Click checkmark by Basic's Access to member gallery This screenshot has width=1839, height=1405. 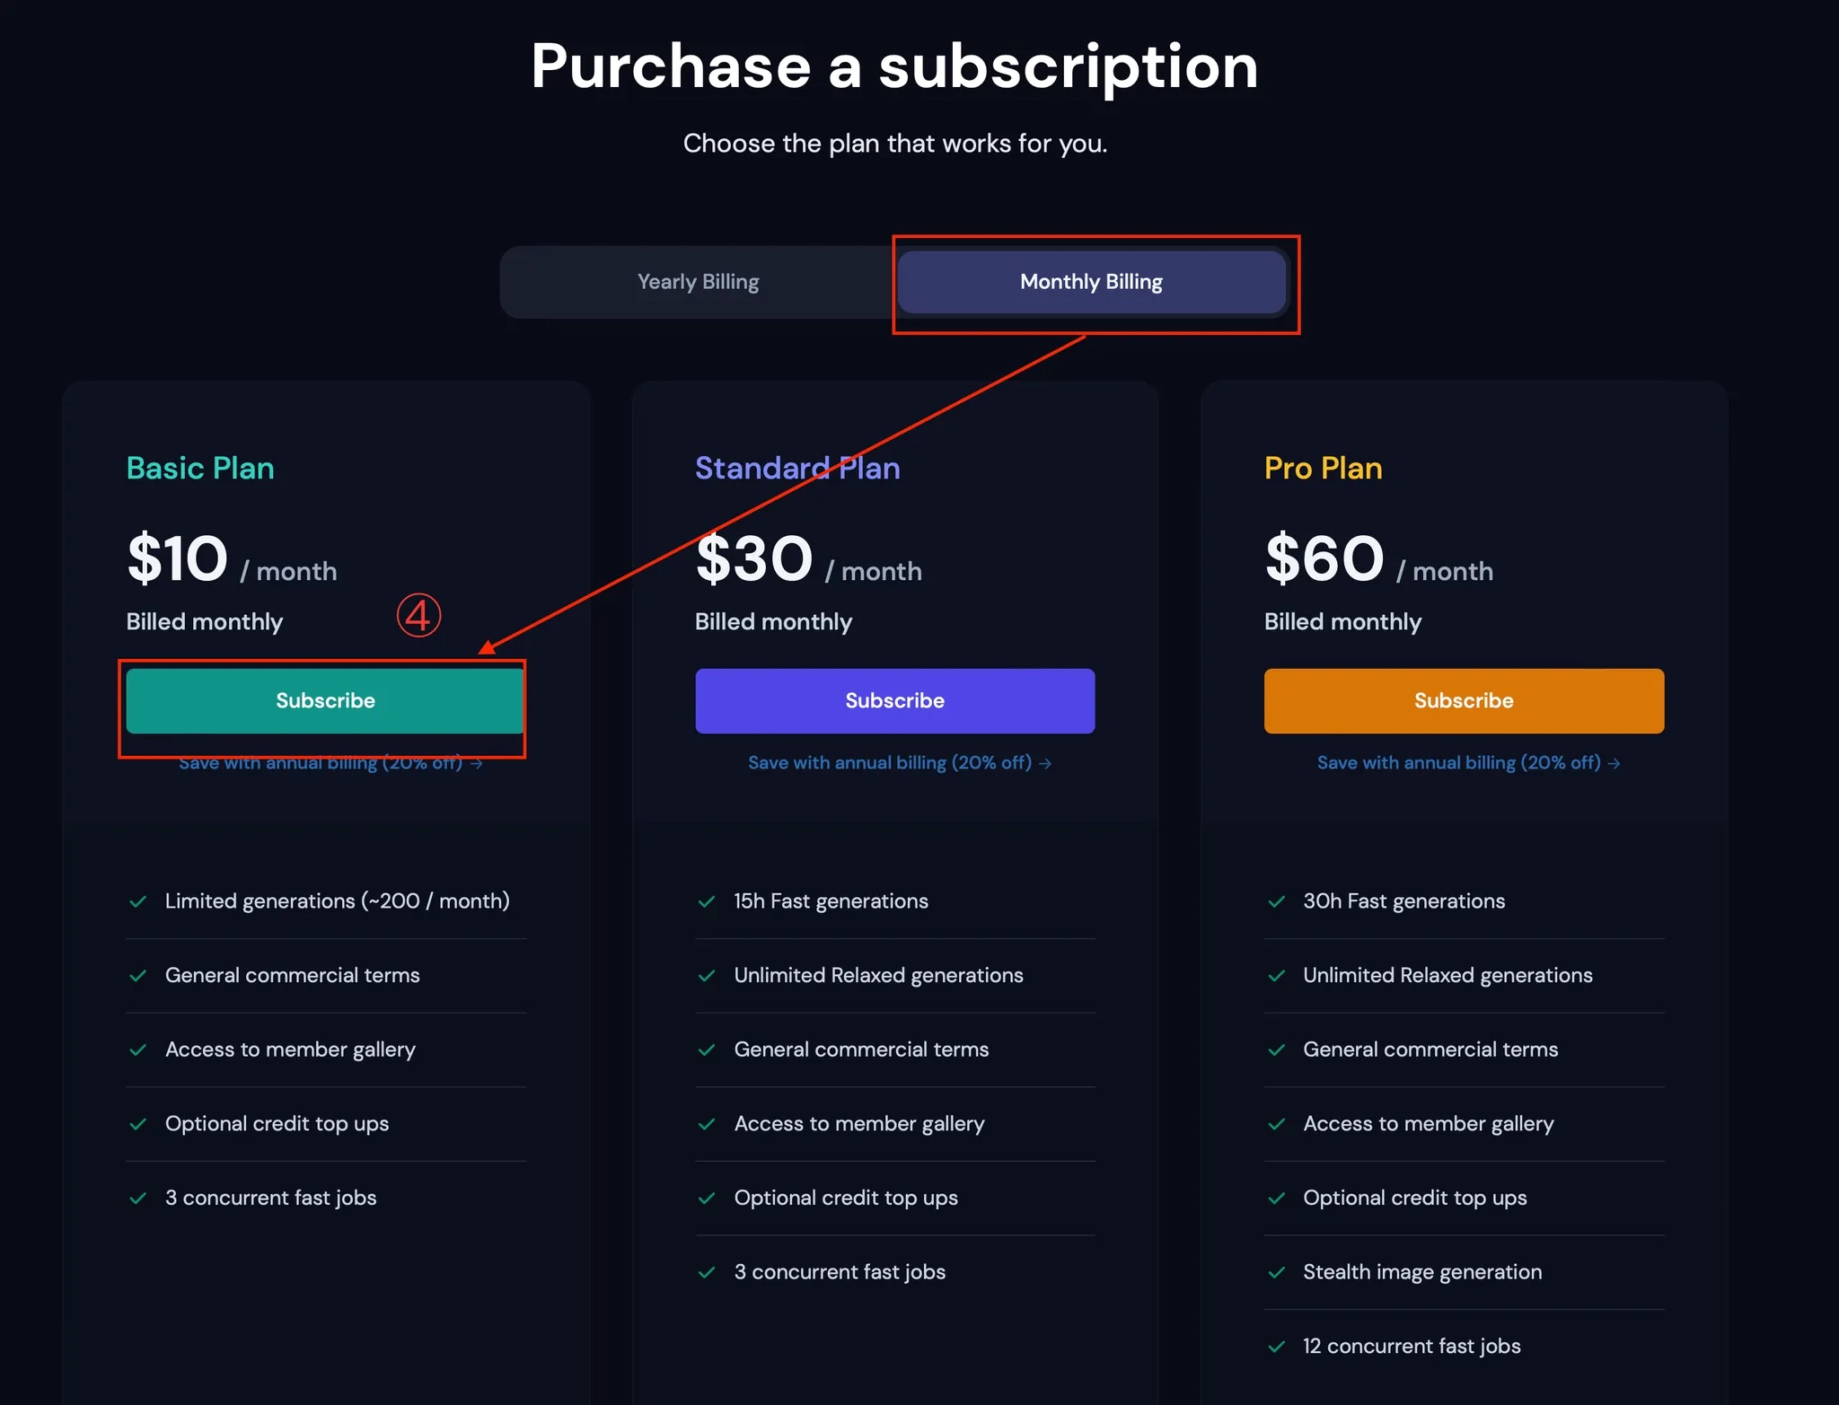(138, 1049)
